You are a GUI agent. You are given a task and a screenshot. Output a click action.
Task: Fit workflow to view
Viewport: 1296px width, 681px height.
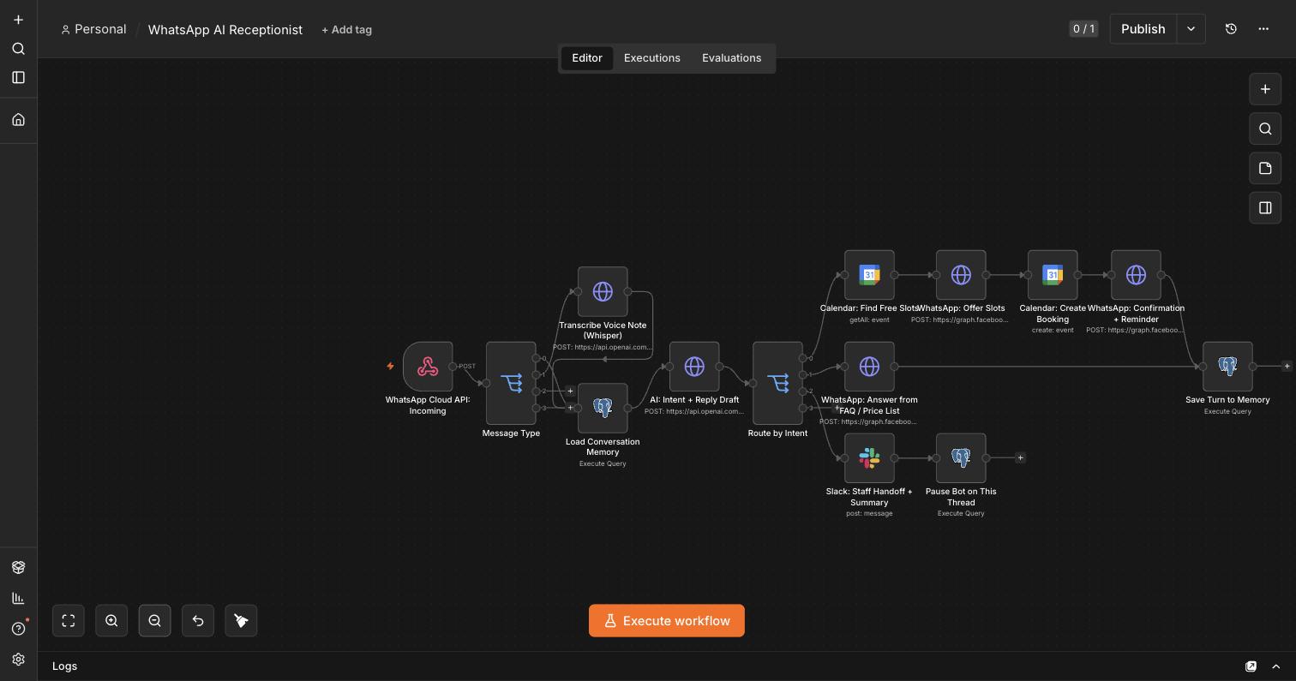click(x=69, y=620)
